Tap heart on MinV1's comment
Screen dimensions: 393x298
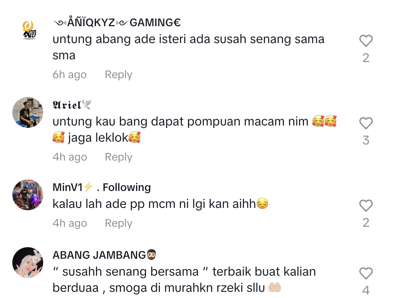(366, 206)
